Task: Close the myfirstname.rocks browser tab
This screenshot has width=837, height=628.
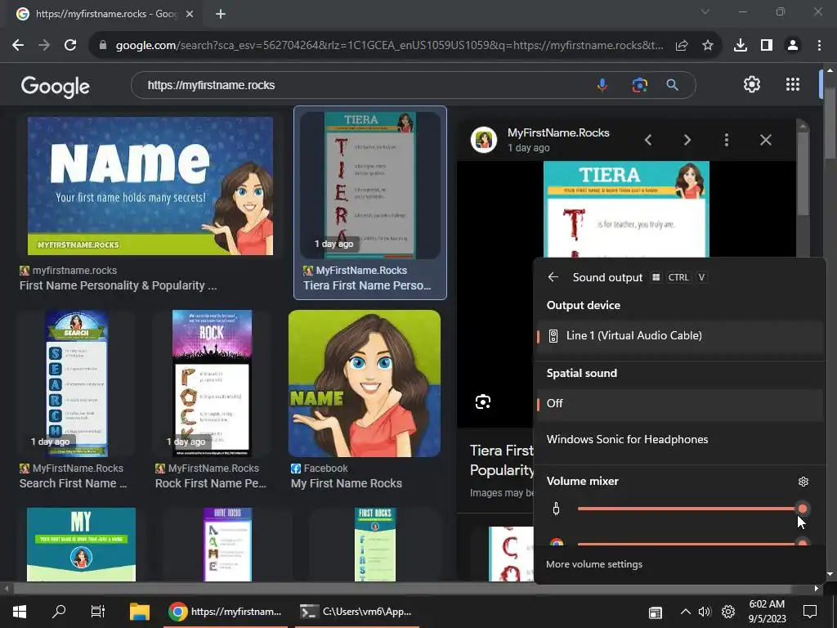Action: [x=190, y=14]
